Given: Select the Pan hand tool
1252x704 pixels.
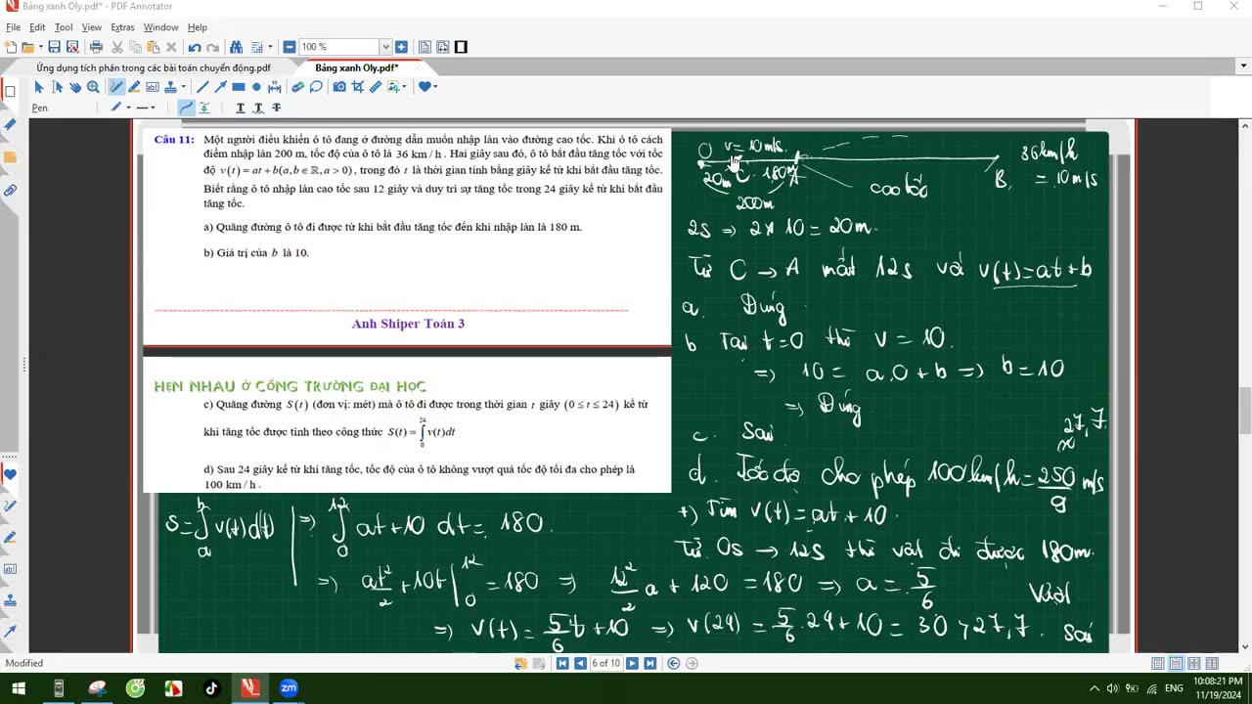Looking at the screenshot, I should click(x=75, y=87).
